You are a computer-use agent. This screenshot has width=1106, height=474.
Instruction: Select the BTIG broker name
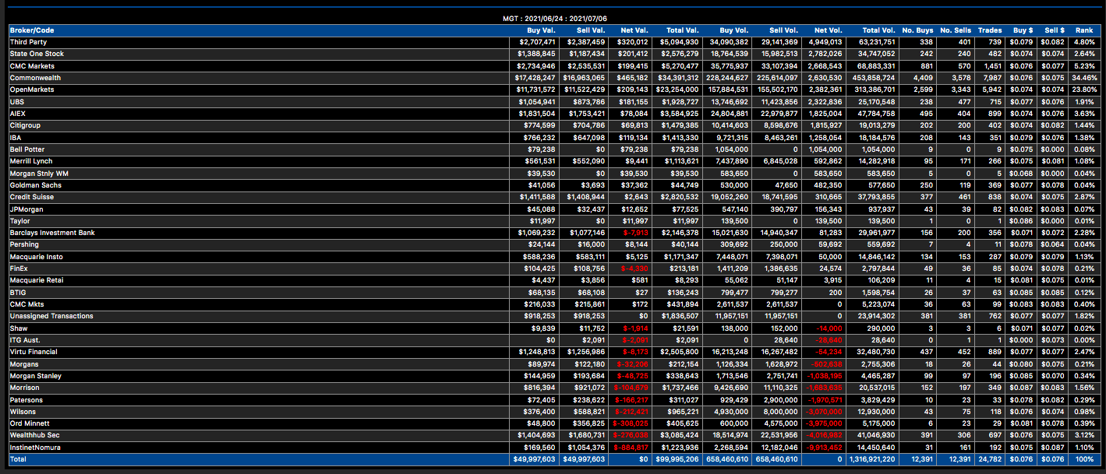click(18, 293)
